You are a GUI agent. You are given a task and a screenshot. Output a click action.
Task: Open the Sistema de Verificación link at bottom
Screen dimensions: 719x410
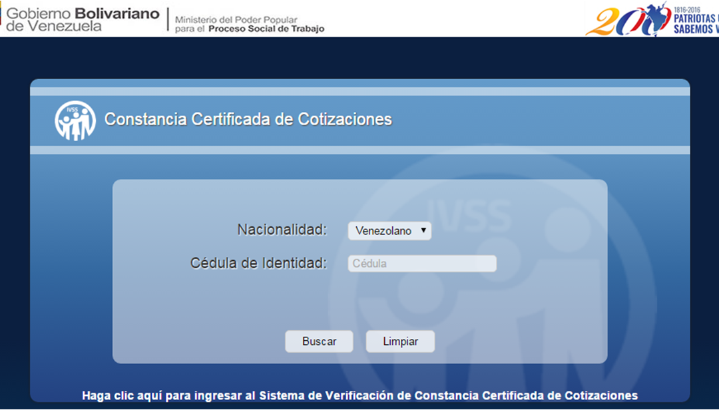pos(360,395)
